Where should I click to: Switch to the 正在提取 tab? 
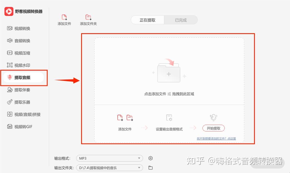tap(148, 20)
